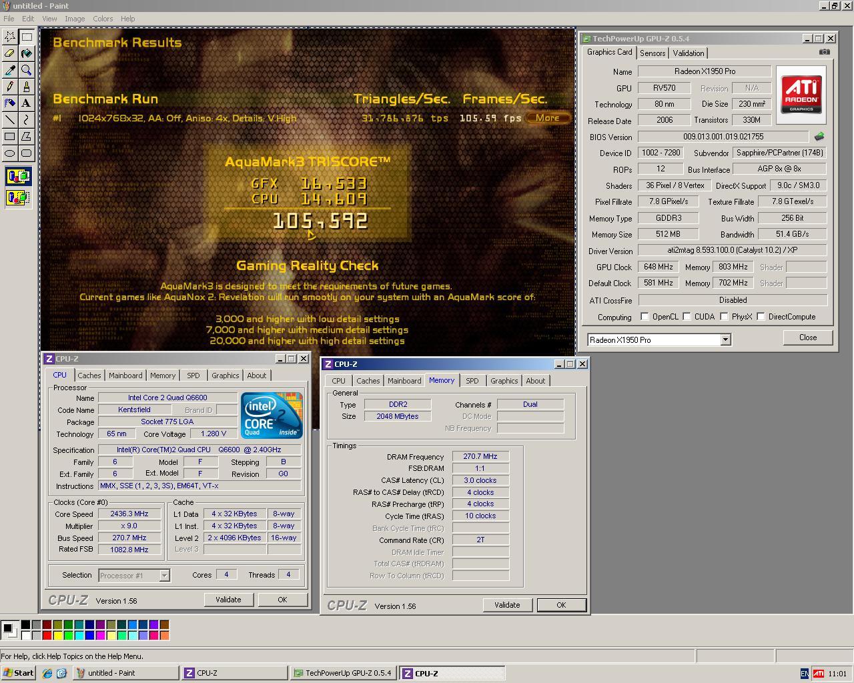The image size is (854, 683).
Task: Pick the bright red color swatch
Action: [x=47, y=635]
